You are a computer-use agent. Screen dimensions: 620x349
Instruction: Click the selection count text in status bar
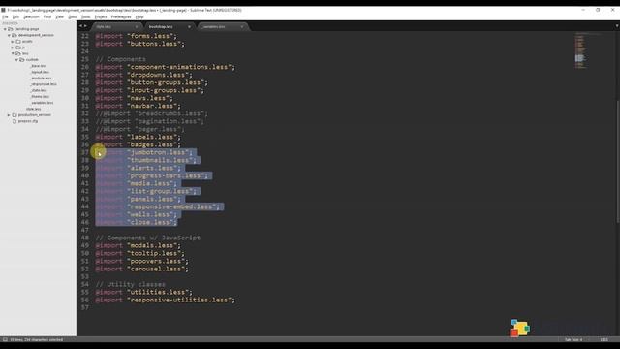pyautogui.click(x=37, y=339)
